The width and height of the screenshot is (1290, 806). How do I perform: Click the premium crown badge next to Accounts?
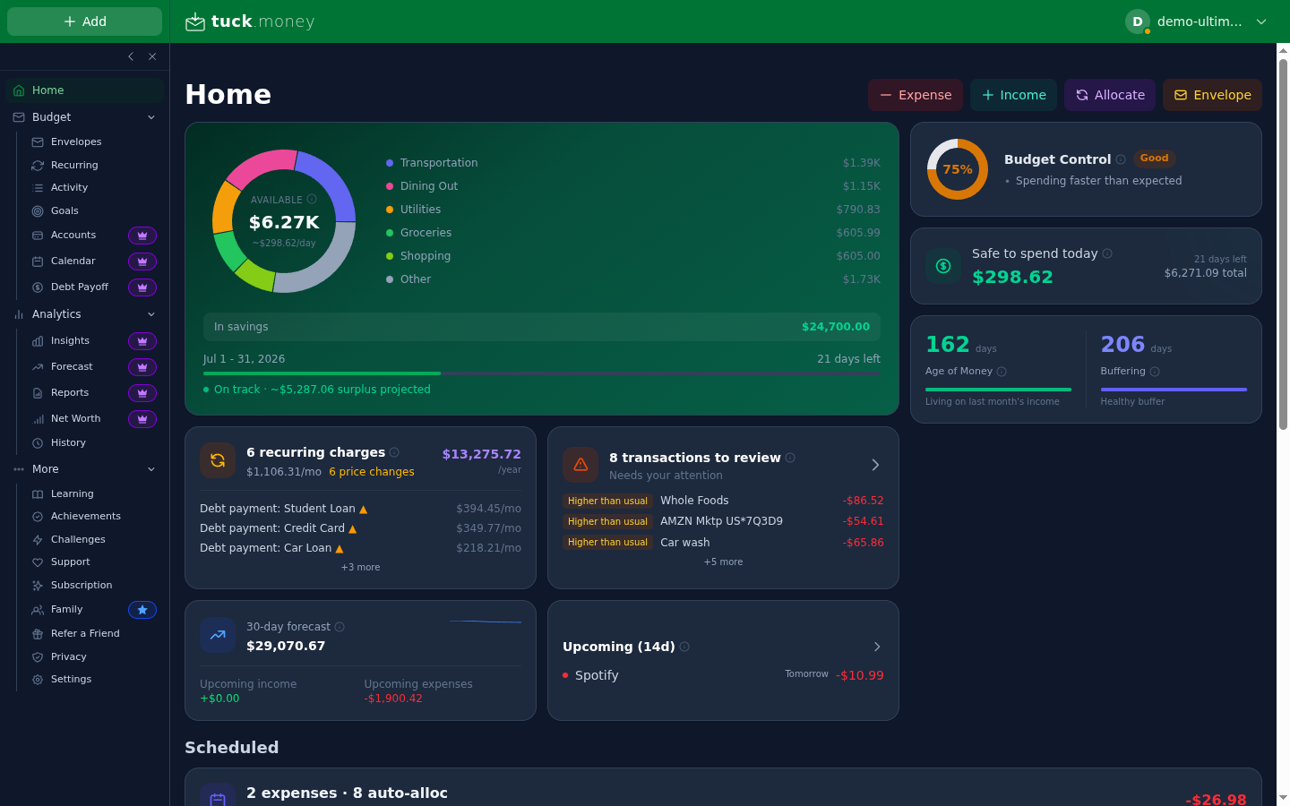coord(142,236)
